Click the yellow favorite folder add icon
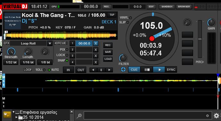Screen dimensions: 221x121 point(7,115)
